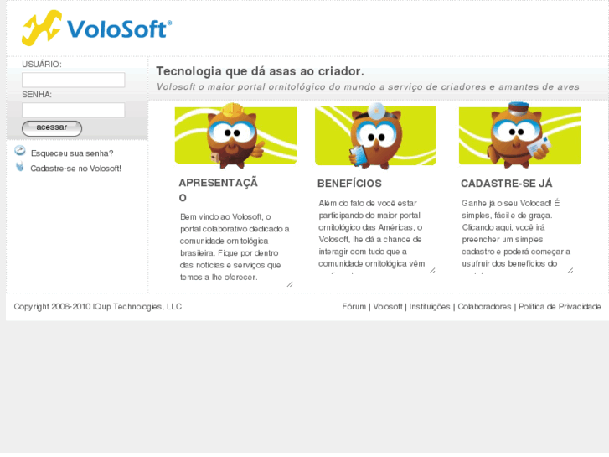Open the Esqueceu sua senha link
Screen dimensions: 609x457
coord(72,153)
